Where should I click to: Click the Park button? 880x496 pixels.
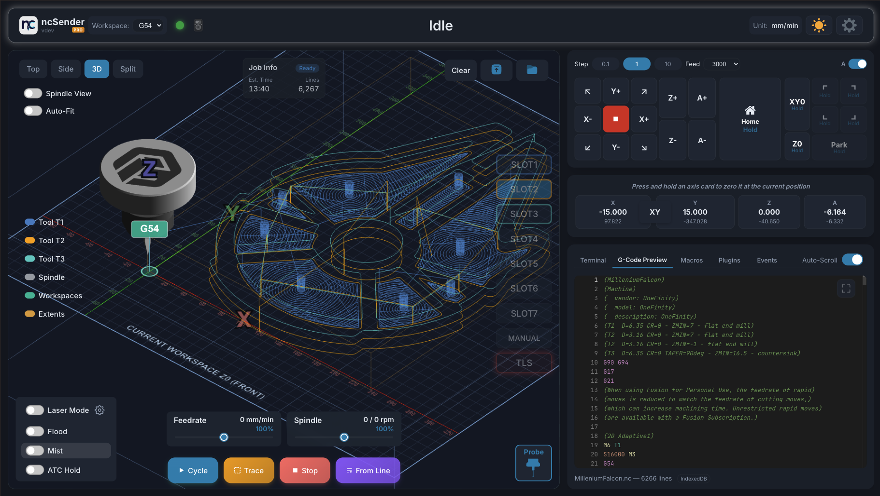[x=839, y=147]
